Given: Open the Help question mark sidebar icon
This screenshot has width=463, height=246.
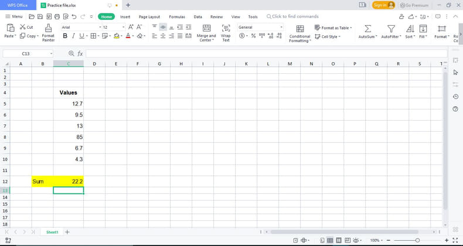Looking at the screenshot, I should [455, 109].
